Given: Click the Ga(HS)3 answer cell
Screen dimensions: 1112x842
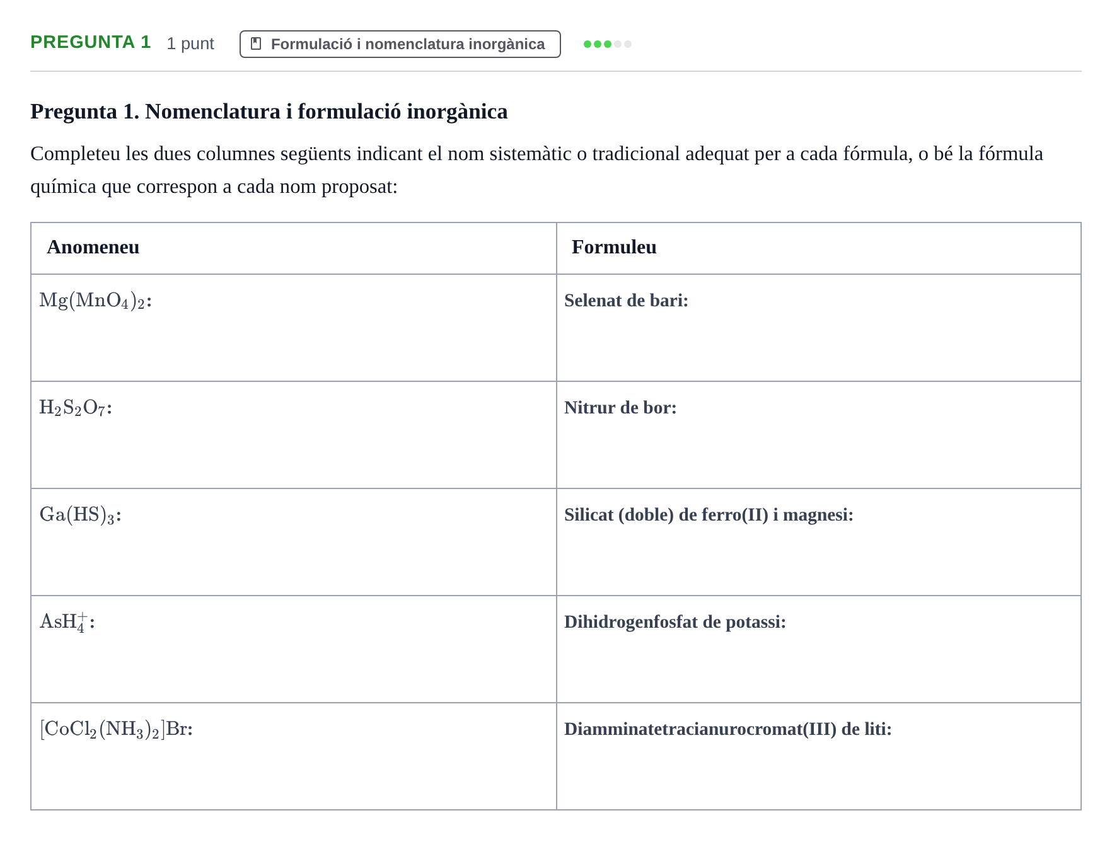Looking at the screenshot, I should tap(294, 542).
